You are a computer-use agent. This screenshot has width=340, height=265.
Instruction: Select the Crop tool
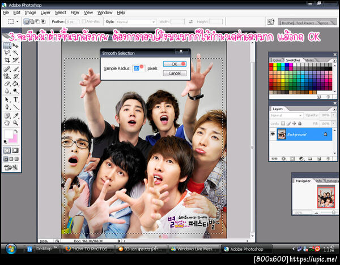7,60
